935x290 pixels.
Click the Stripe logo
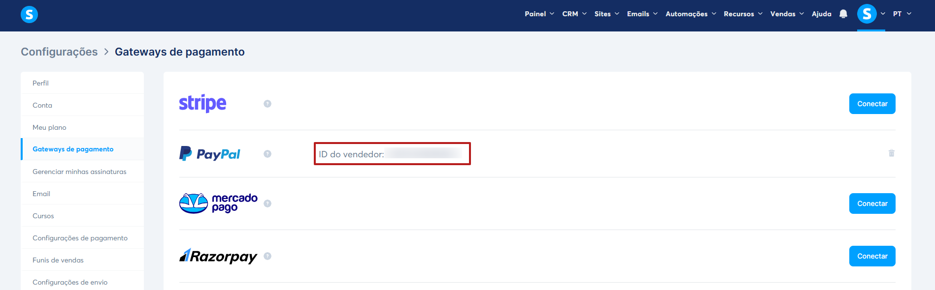tap(202, 103)
